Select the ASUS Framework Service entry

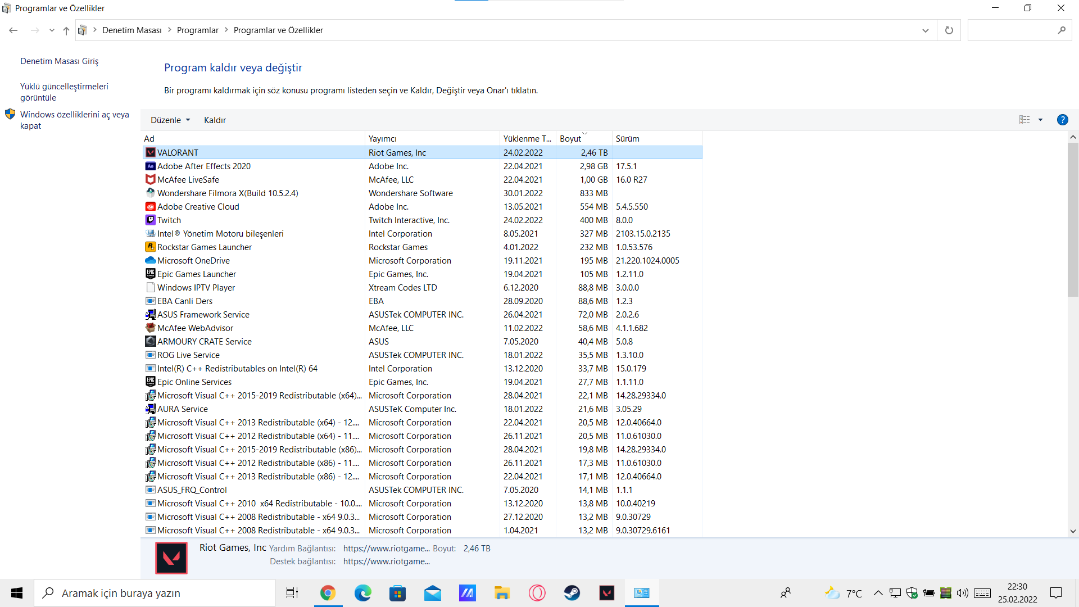(x=423, y=314)
